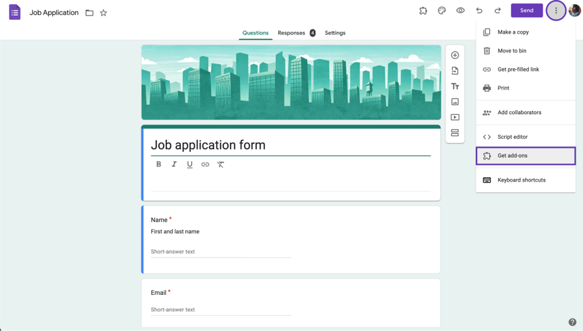Add question with plus icon
The image size is (583, 331).
click(455, 55)
